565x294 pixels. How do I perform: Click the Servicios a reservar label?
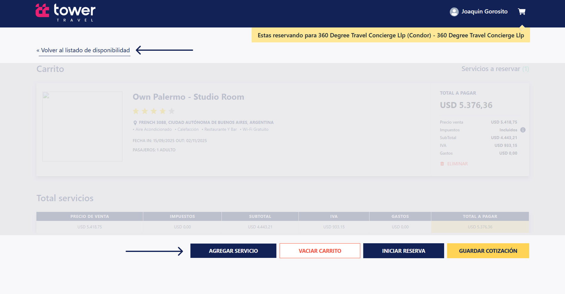click(x=490, y=69)
